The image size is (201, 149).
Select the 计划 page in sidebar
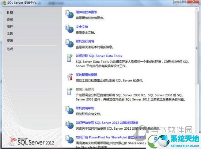(10, 12)
